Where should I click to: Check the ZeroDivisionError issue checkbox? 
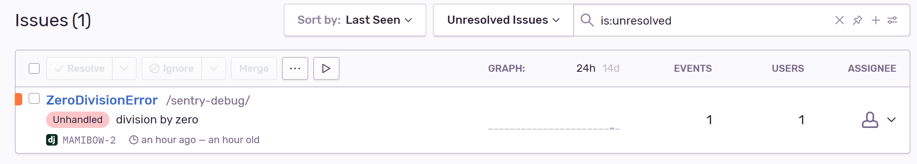[x=34, y=99]
